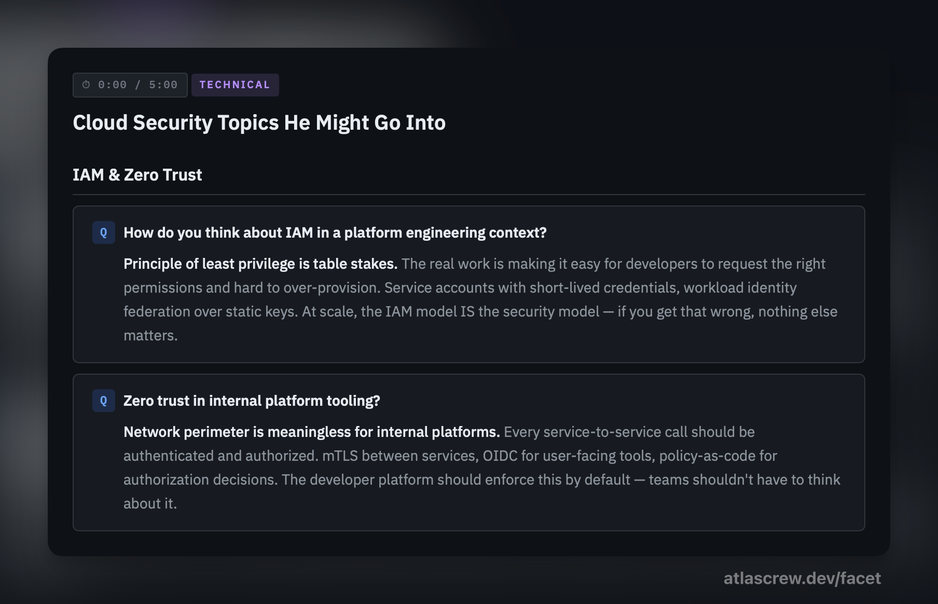938x604 pixels.
Task: Click the "matters." last line of the IAM answer
Action: pyautogui.click(x=150, y=335)
